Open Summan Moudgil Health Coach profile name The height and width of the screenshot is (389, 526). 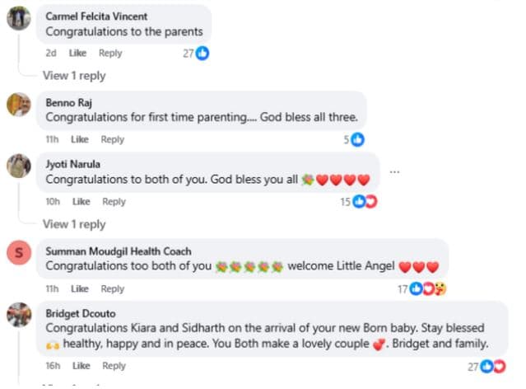[x=118, y=251]
